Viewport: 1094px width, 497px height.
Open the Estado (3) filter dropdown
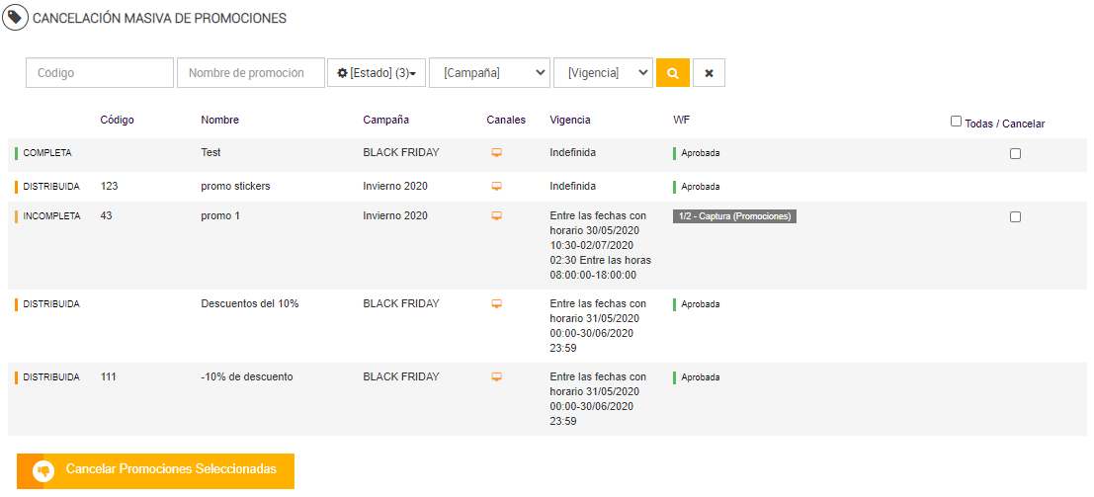[x=377, y=73]
